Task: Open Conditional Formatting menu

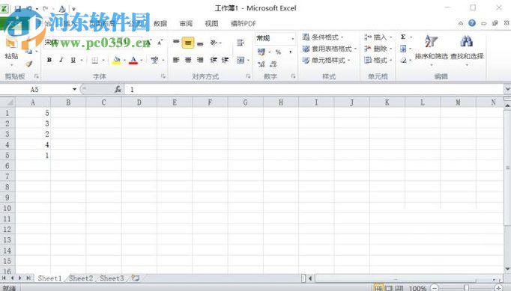Action: tap(323, 37)
